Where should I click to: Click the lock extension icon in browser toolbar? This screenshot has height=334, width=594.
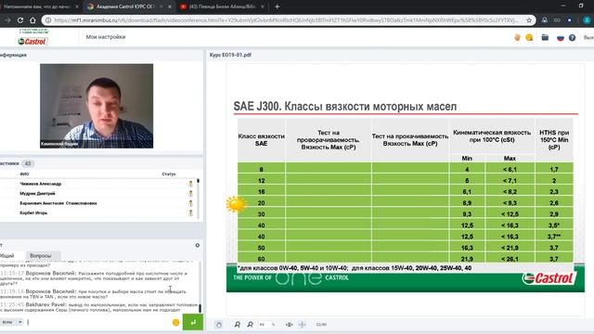point(545,20)
